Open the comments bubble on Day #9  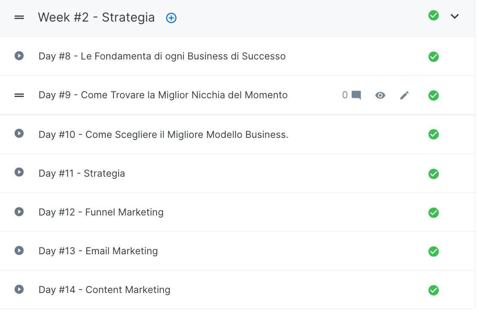[356, 95]
